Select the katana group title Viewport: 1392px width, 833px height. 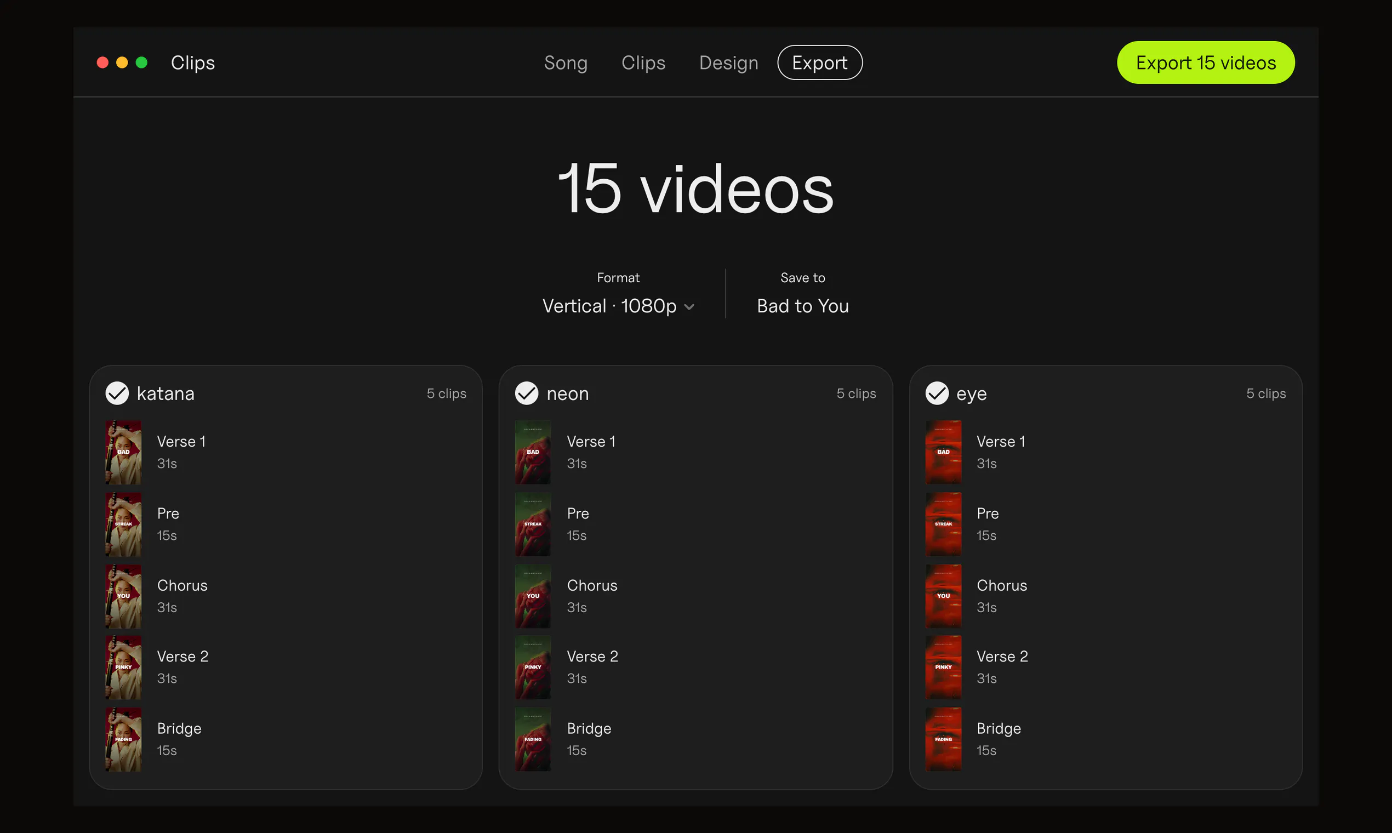[x=166, y=393]
